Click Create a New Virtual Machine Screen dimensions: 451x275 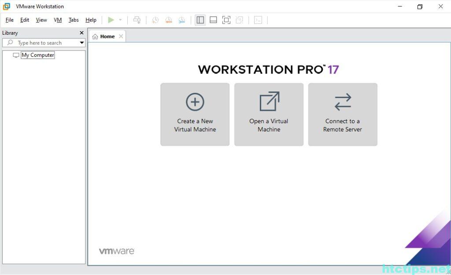[195, 114]
